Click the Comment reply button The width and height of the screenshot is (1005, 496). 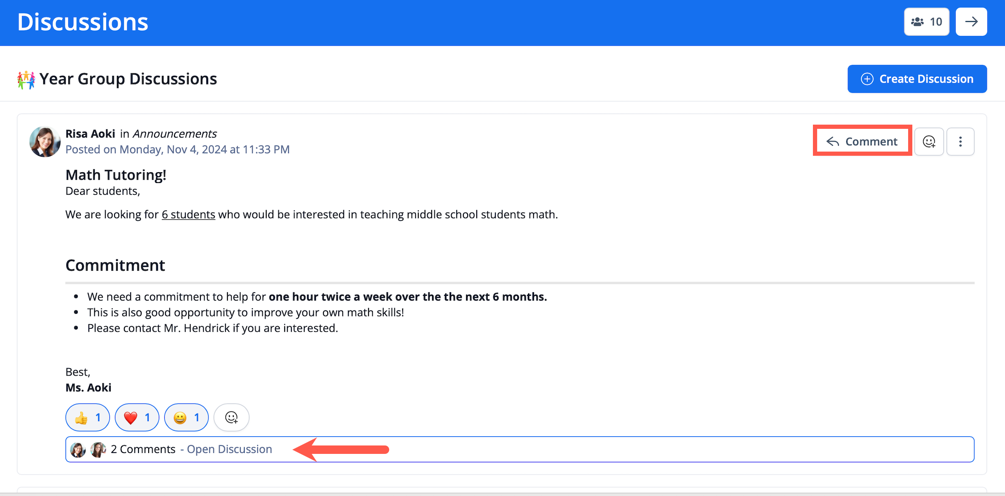[x=862, y=141]
